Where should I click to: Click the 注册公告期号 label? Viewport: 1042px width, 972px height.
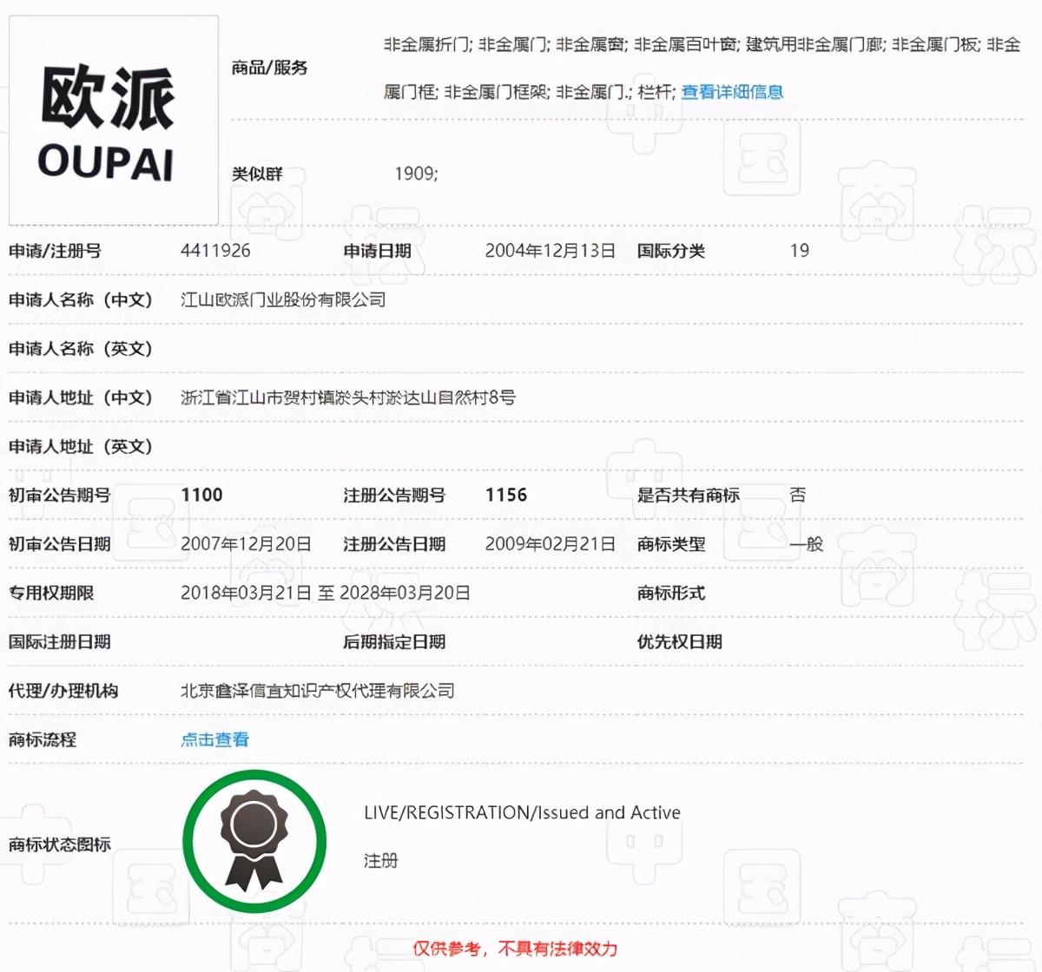pyautogui.click(x=394, y=495)
